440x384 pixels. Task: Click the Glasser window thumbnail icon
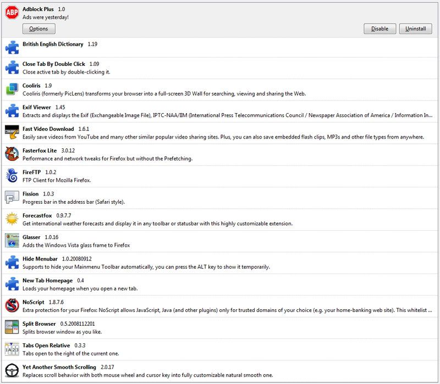12,241
